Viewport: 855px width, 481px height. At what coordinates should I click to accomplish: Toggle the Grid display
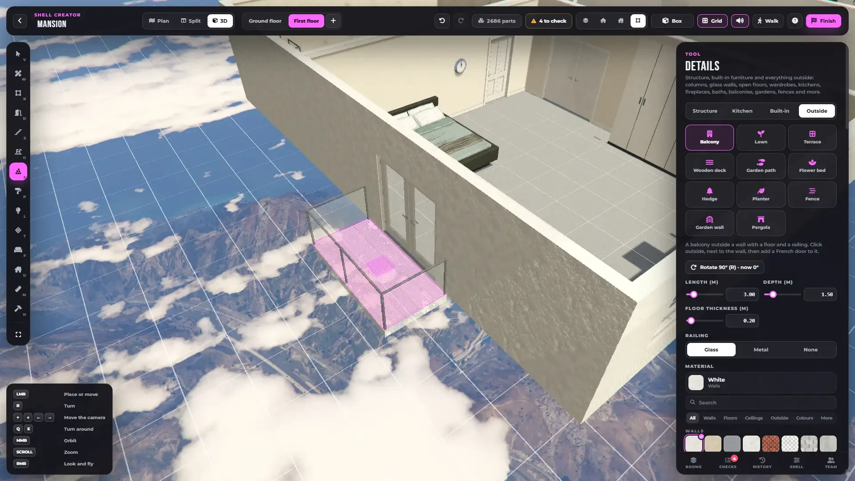click(x=712, y=21)
